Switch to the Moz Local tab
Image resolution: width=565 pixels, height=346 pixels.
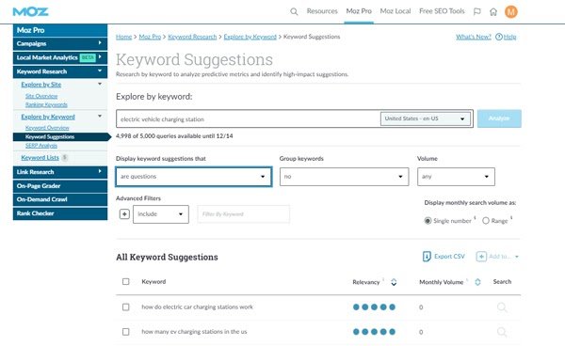395,11
